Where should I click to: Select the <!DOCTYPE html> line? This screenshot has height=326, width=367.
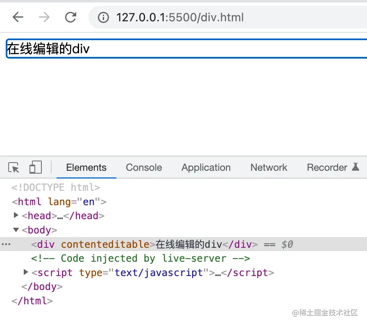tap(56, 188)
